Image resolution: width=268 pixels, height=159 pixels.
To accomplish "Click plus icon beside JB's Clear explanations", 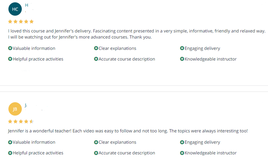I will 96,142.
